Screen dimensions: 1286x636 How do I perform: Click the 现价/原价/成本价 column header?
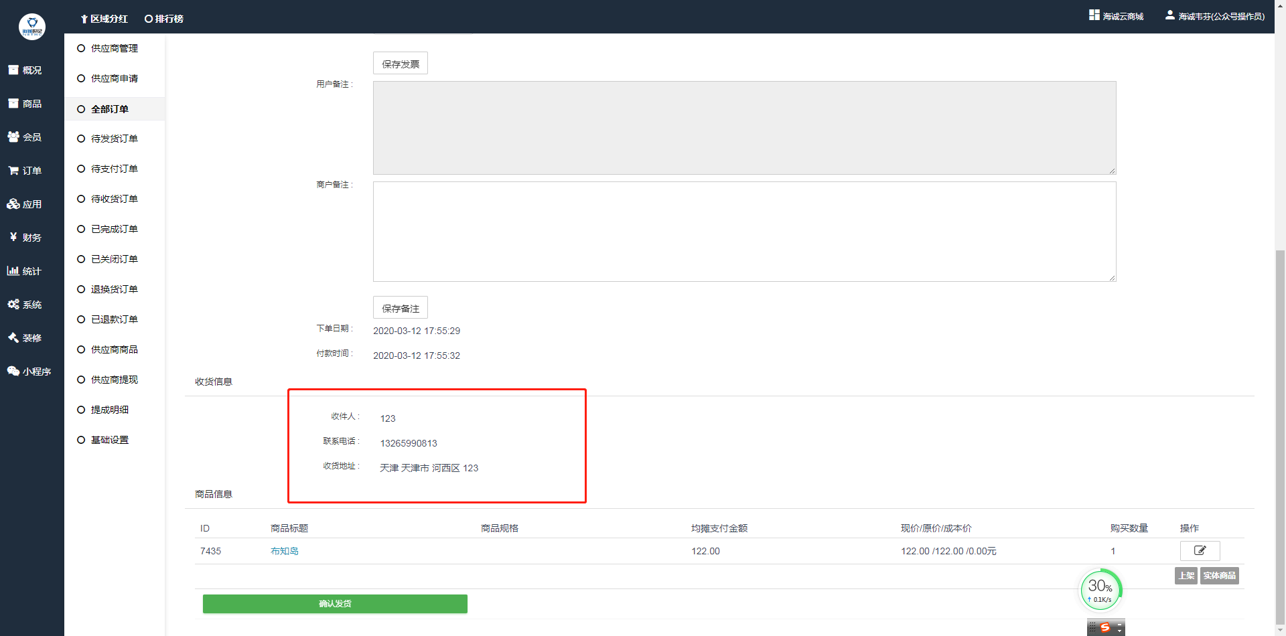(x=936, y=528)
